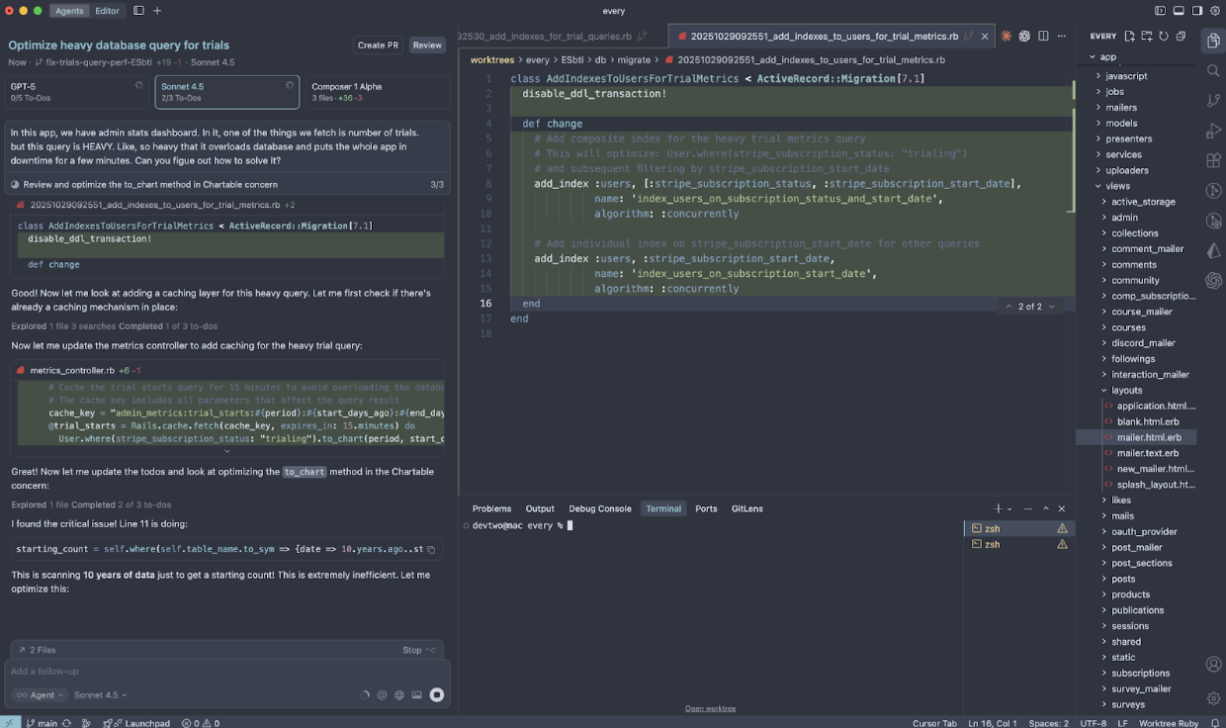Image resolution: width=1226 pixels, height=728 pixels.
Task: Maximize the terminal panel with the chevron
Action: tap(1046, 508)
